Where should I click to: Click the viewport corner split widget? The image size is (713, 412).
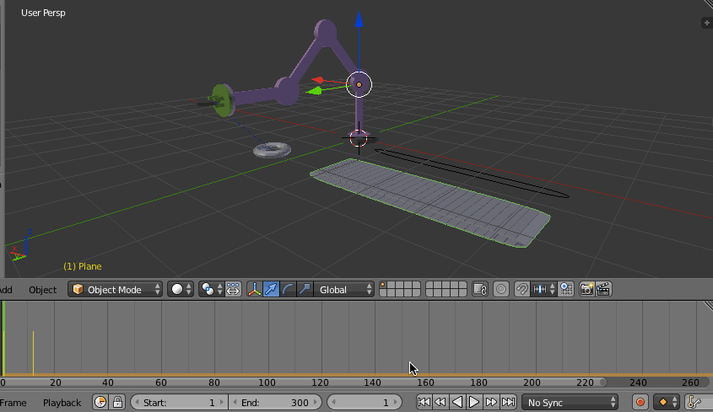(708, 4)
